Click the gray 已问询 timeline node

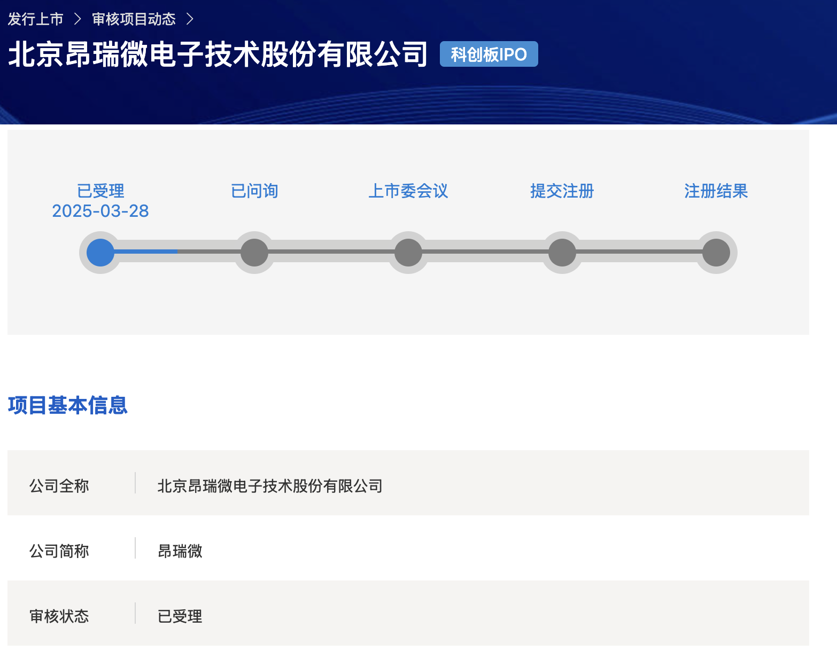click(x=254, y=253)
